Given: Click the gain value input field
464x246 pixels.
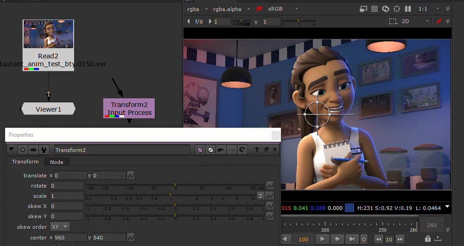Looking at the screenshot, I should pyautogui.click(x=222, y=22).
